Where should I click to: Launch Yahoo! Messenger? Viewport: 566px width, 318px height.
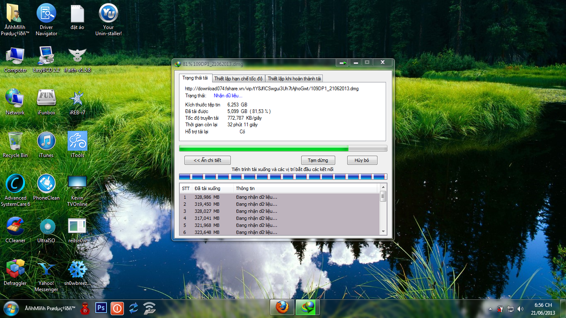pos(46,276)
